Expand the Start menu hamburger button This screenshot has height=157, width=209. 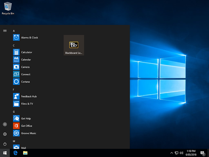pyautogui.click(x=5, y=31)
